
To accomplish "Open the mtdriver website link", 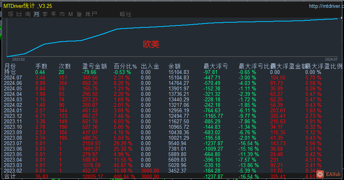I will 326,6.
